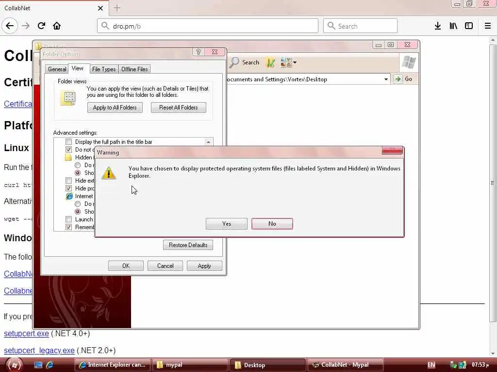Toggle the 'Do not c...' checkbox
The image size is (497, 372).
point(68,149)
